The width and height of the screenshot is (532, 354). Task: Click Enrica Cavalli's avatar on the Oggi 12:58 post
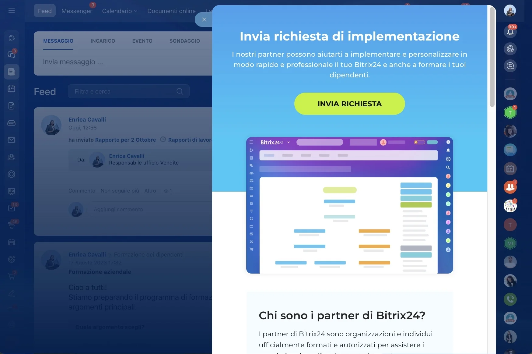51,125
